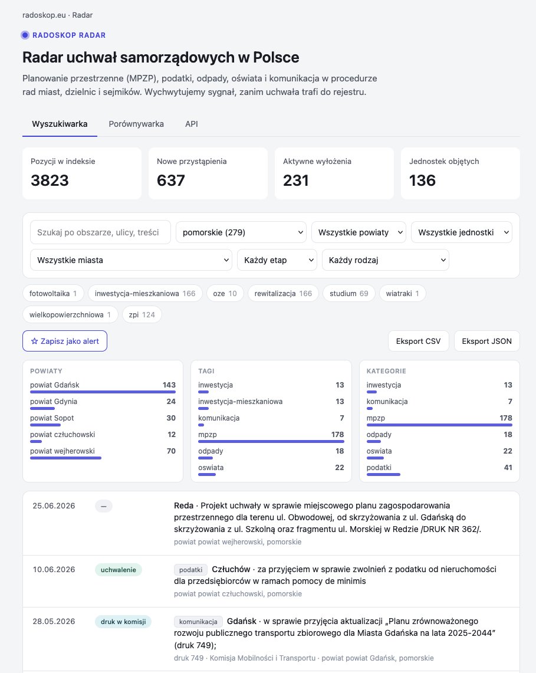Click the 'Aktywne wyłożenia' 231 card
Viewport: 536px width, 673px height.
(334, 173)
